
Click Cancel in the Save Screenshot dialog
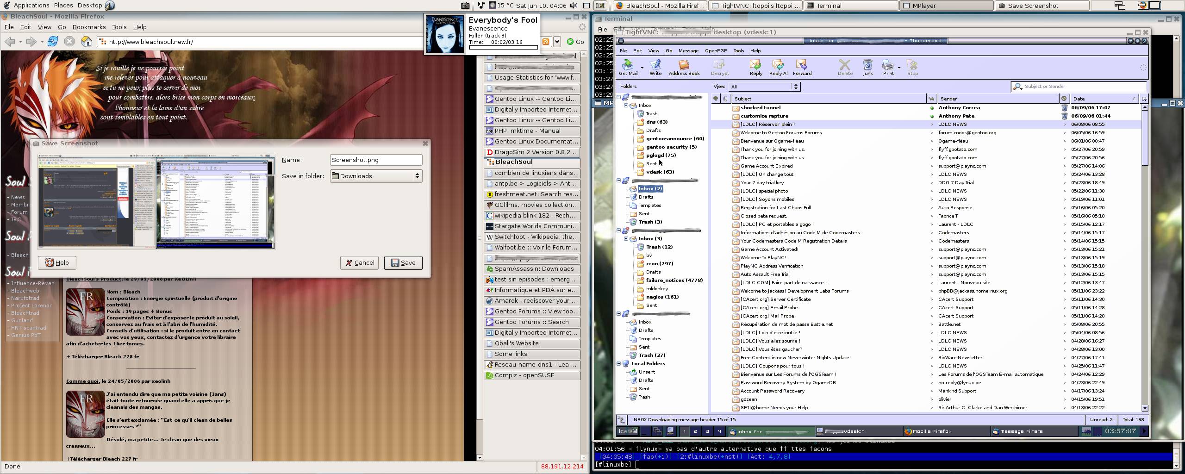coord(359,263)
